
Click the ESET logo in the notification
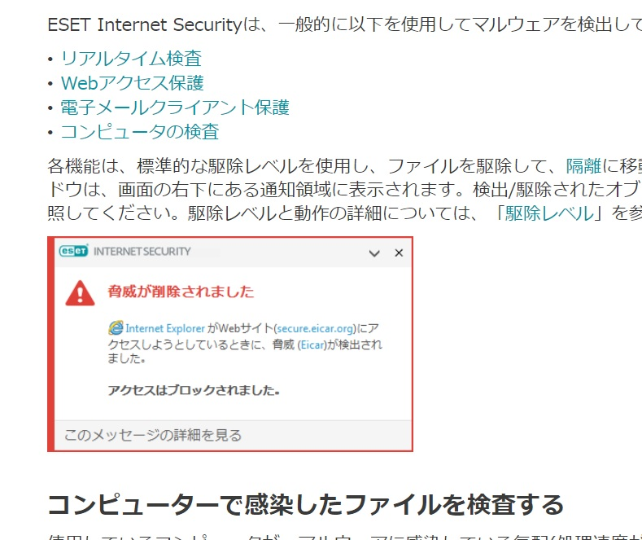click(73, 252)
